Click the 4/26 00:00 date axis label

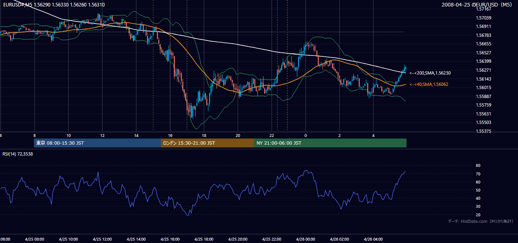(306, 239)
